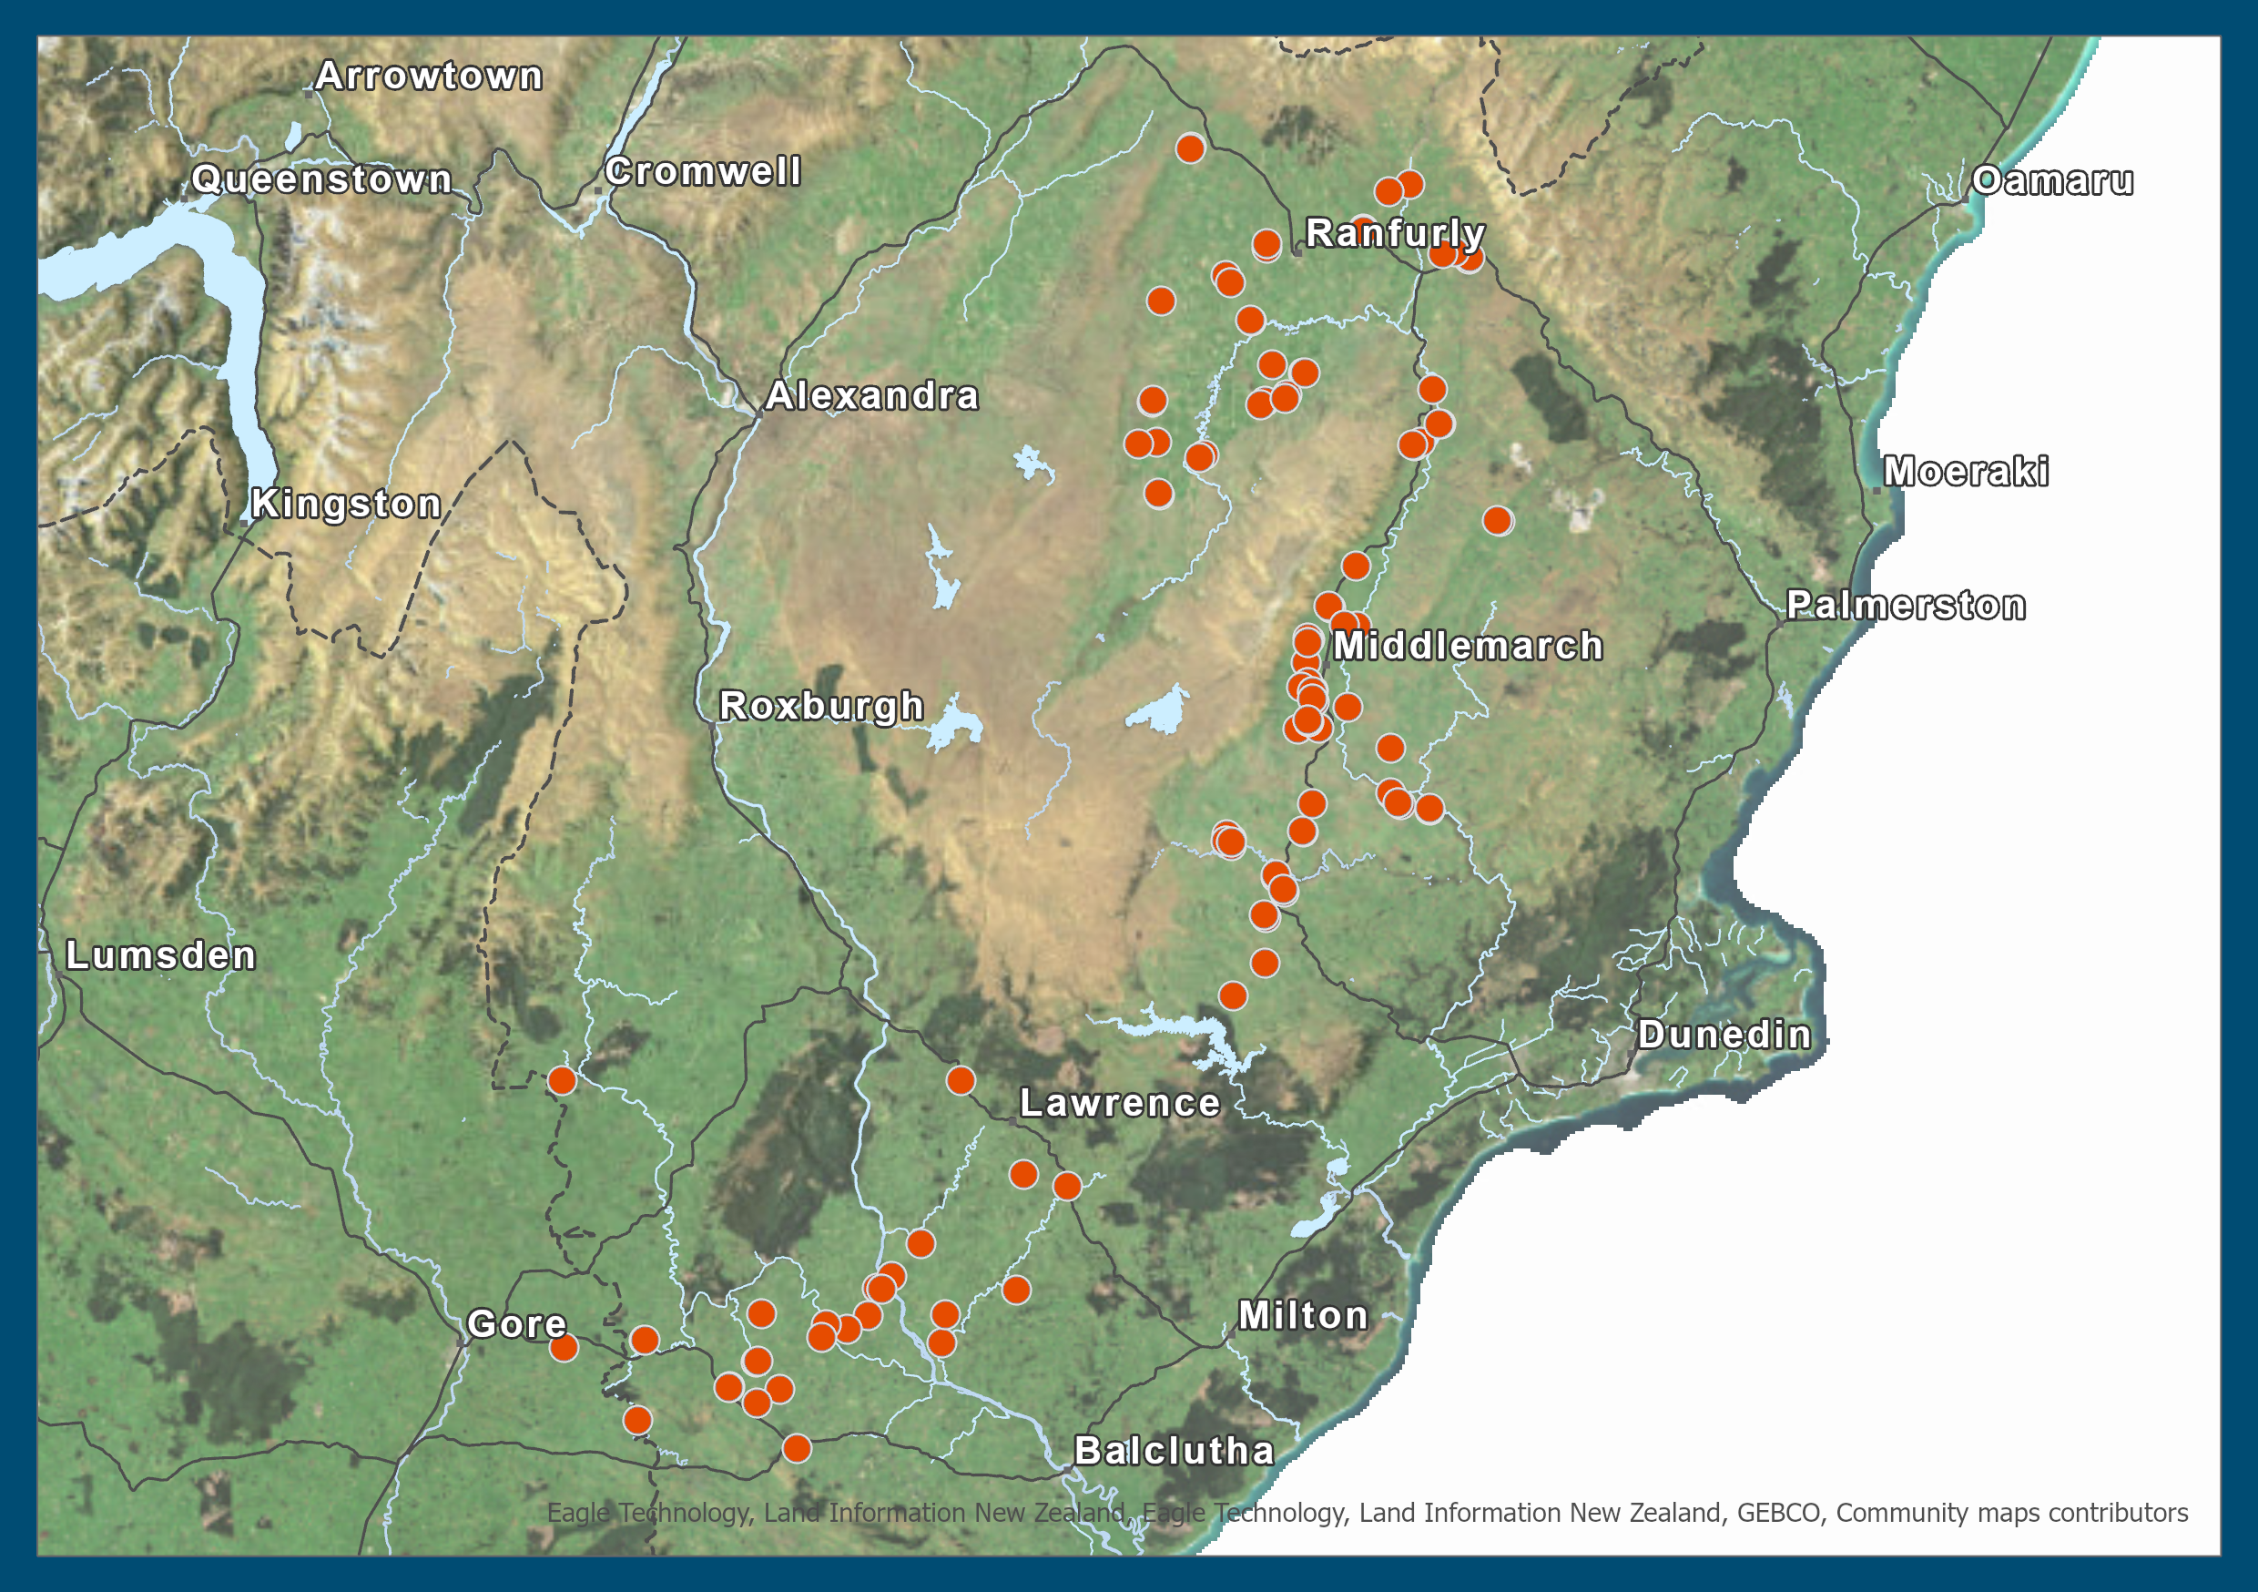This screenshot has width=2258, height=1592.
Task: Select the Middlemarch label
Action: click(x=1469, y=647)
